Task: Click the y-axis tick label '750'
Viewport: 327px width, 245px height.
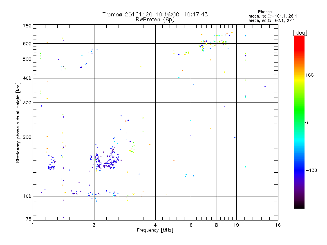Action: pyautogui.click(x=27, y=26)
